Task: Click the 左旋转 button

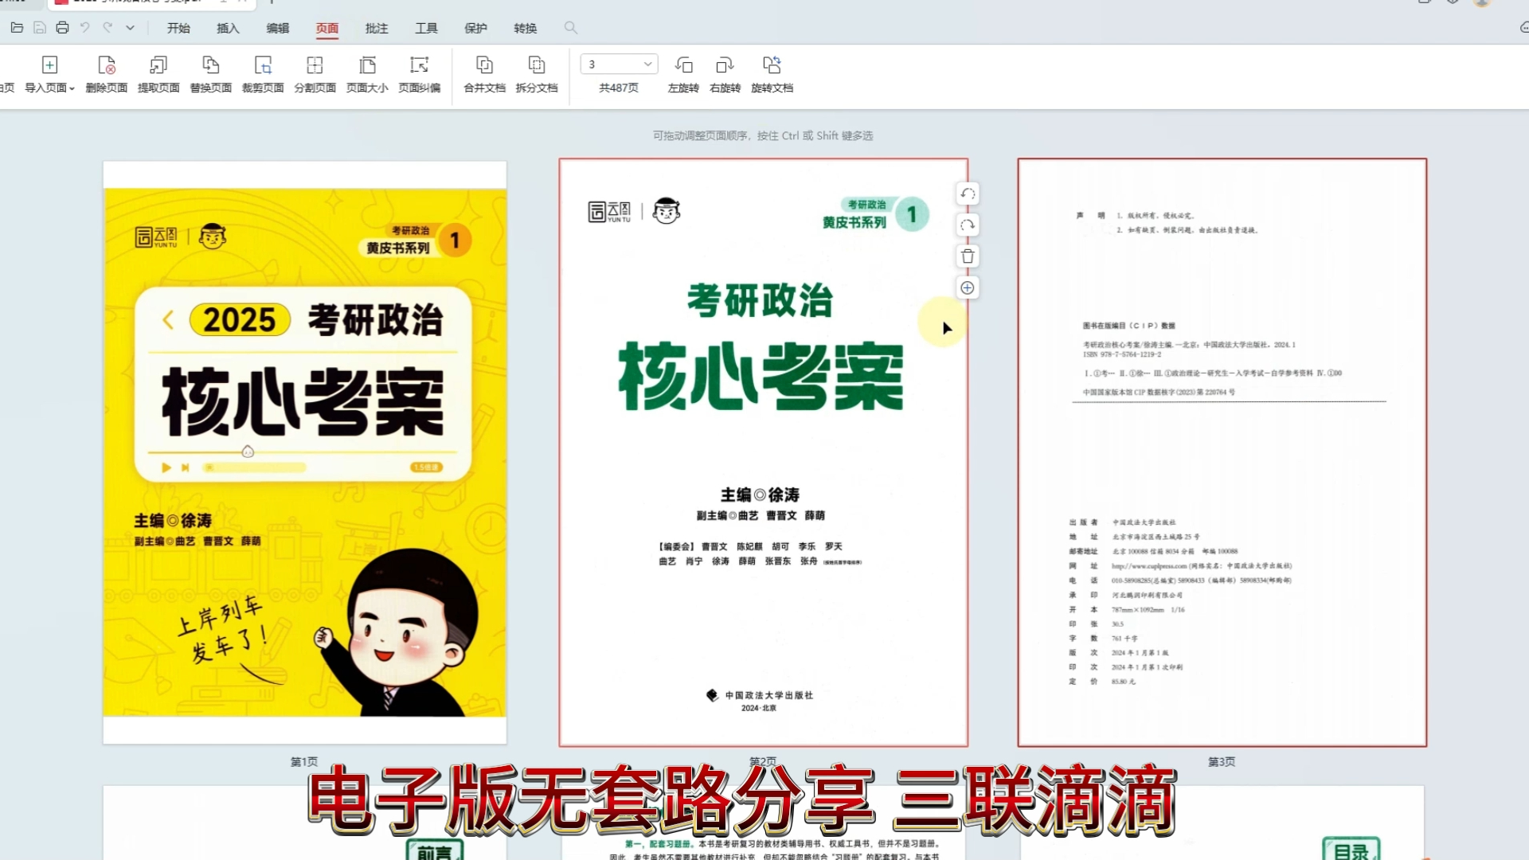Action: tap(683, 75)
